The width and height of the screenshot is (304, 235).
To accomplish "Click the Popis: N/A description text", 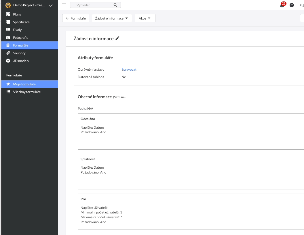I will pos(85,109).
